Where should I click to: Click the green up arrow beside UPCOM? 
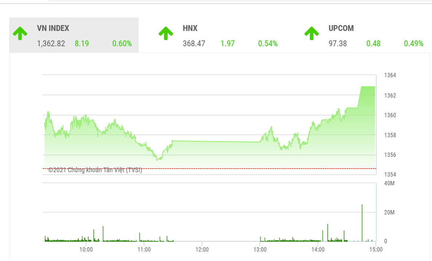[312, 33]
